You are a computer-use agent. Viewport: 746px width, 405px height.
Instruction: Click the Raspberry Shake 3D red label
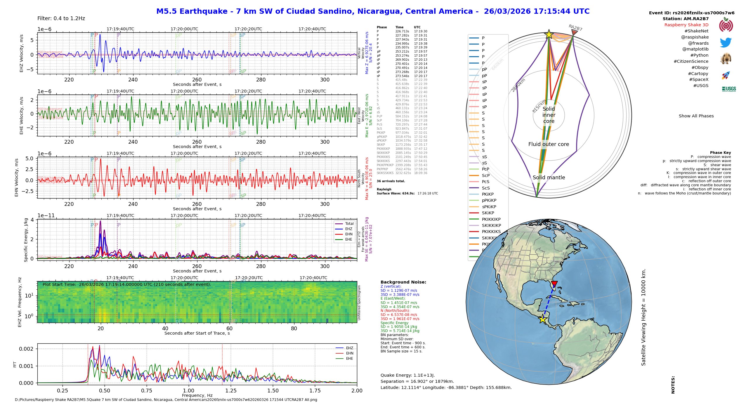[x=686, y=25]
